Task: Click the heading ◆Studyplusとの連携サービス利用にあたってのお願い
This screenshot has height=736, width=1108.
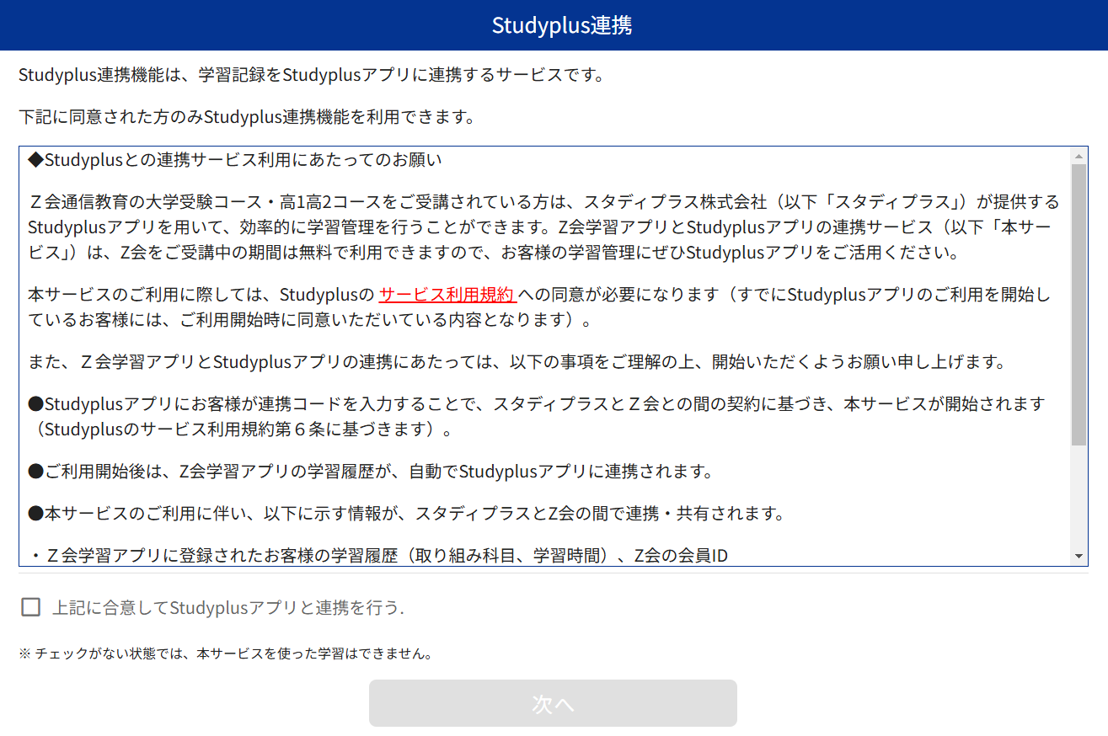Action: [234, 159]
